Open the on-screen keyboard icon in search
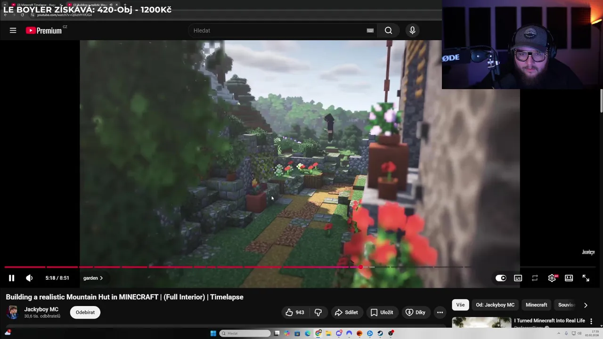603x339 pixels. pos(370,31)
